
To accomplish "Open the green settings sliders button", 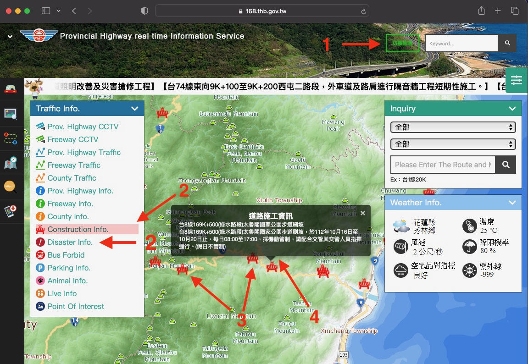I will 516,80.
